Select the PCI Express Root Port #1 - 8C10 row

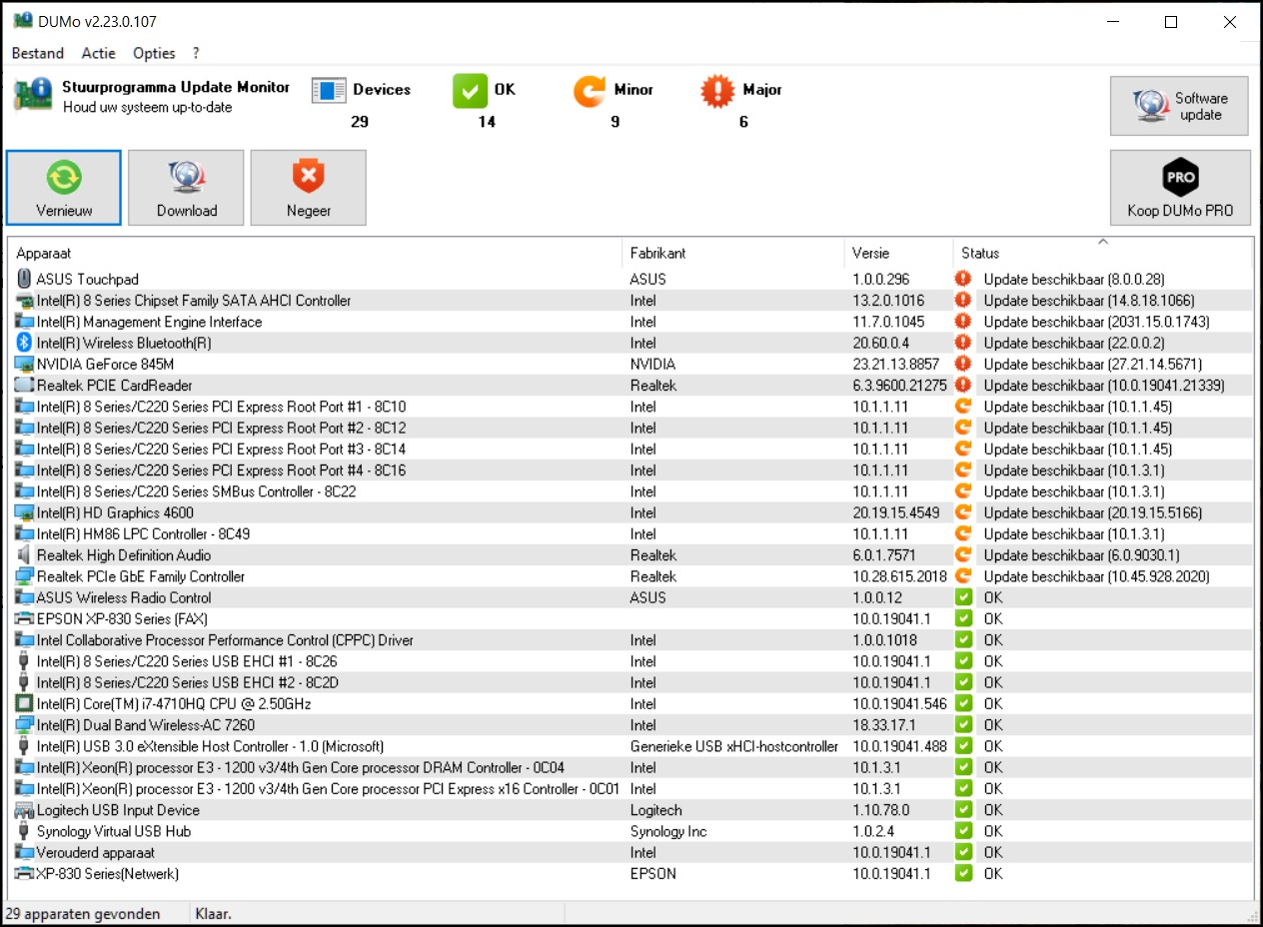(x=631, y=407)
